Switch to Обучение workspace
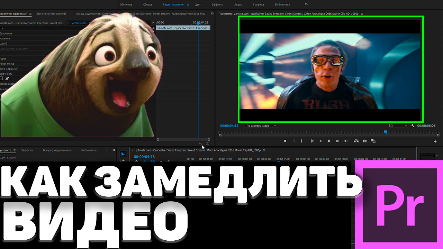 (x=126, y=4)
